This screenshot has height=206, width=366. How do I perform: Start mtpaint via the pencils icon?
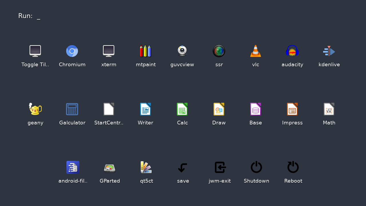[146, 51]
